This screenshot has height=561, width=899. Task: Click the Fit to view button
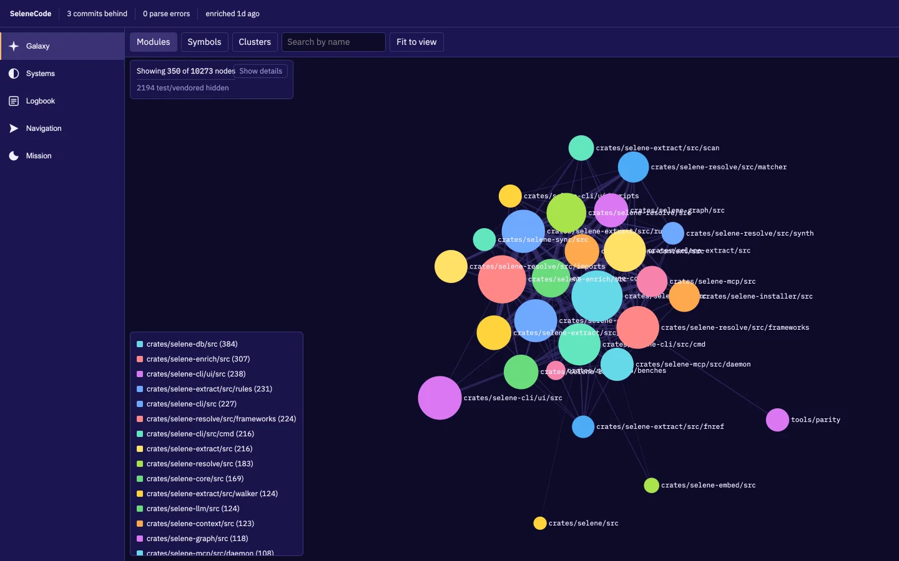click(416, 42)
